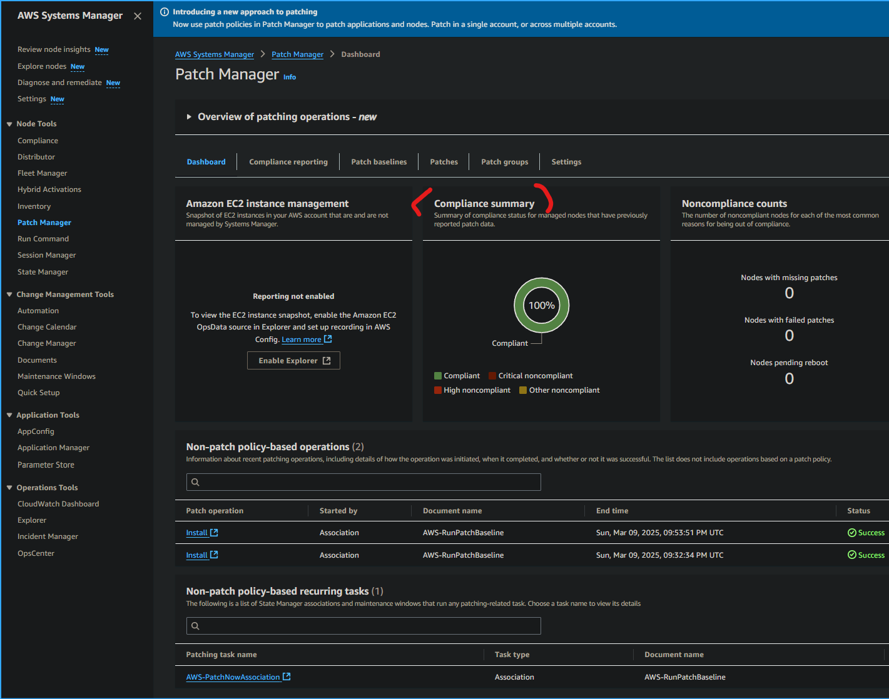Image resolution: width=889 pixels, height=699 pixels.
Task: Open the Patch baselines tab
Action: 378,161
